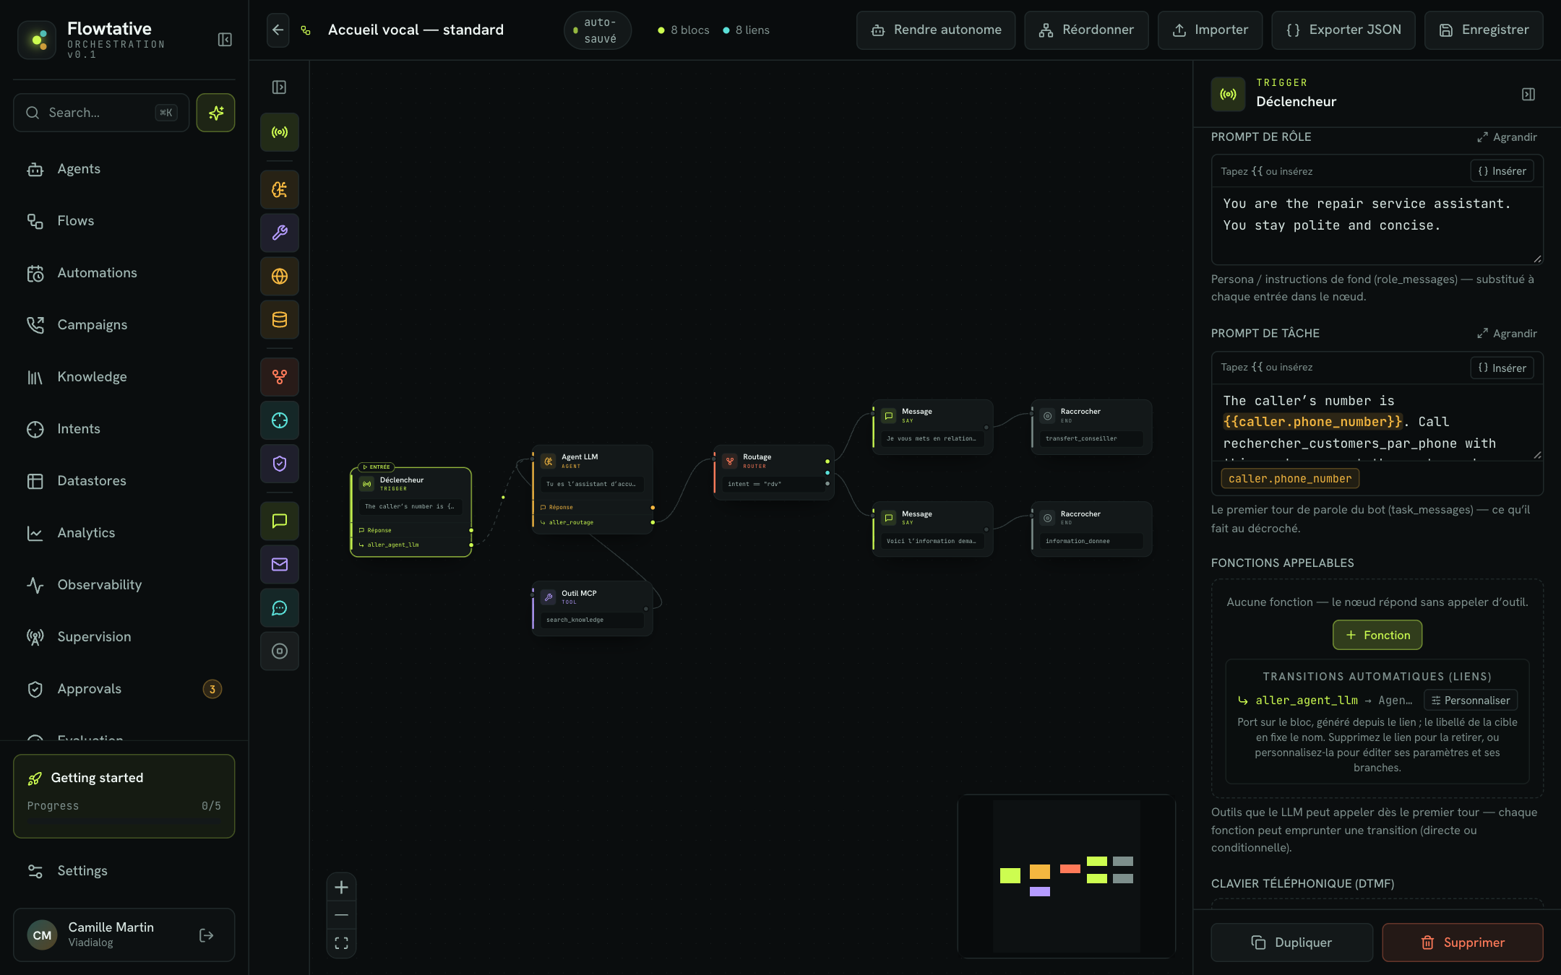The width and height of the screenshot is (1561, 975).
Task: Click the canvas zoom-in plus control
Action: pyautogui.click(x=342, y=888)
